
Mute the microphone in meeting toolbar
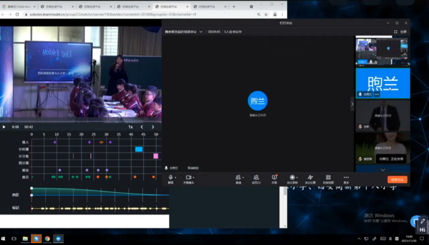pos(170,177)
